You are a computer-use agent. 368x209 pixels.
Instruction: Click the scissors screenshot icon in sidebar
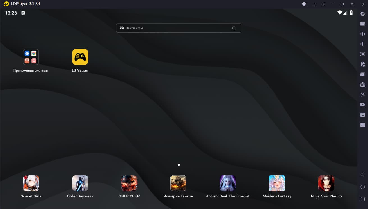tap(363, 95)
